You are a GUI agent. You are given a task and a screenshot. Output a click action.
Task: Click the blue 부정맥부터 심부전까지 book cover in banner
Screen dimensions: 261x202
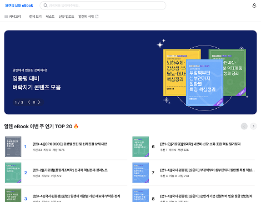(x=204, y=83)
